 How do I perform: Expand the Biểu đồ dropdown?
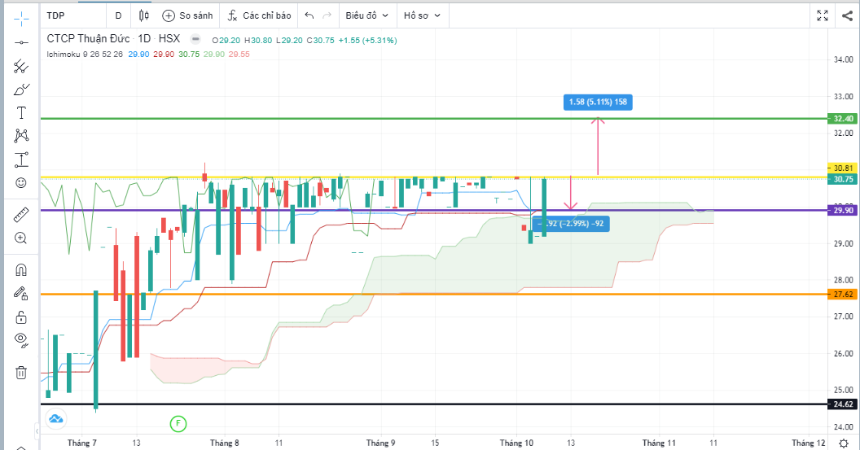click(x=366, y=15)
